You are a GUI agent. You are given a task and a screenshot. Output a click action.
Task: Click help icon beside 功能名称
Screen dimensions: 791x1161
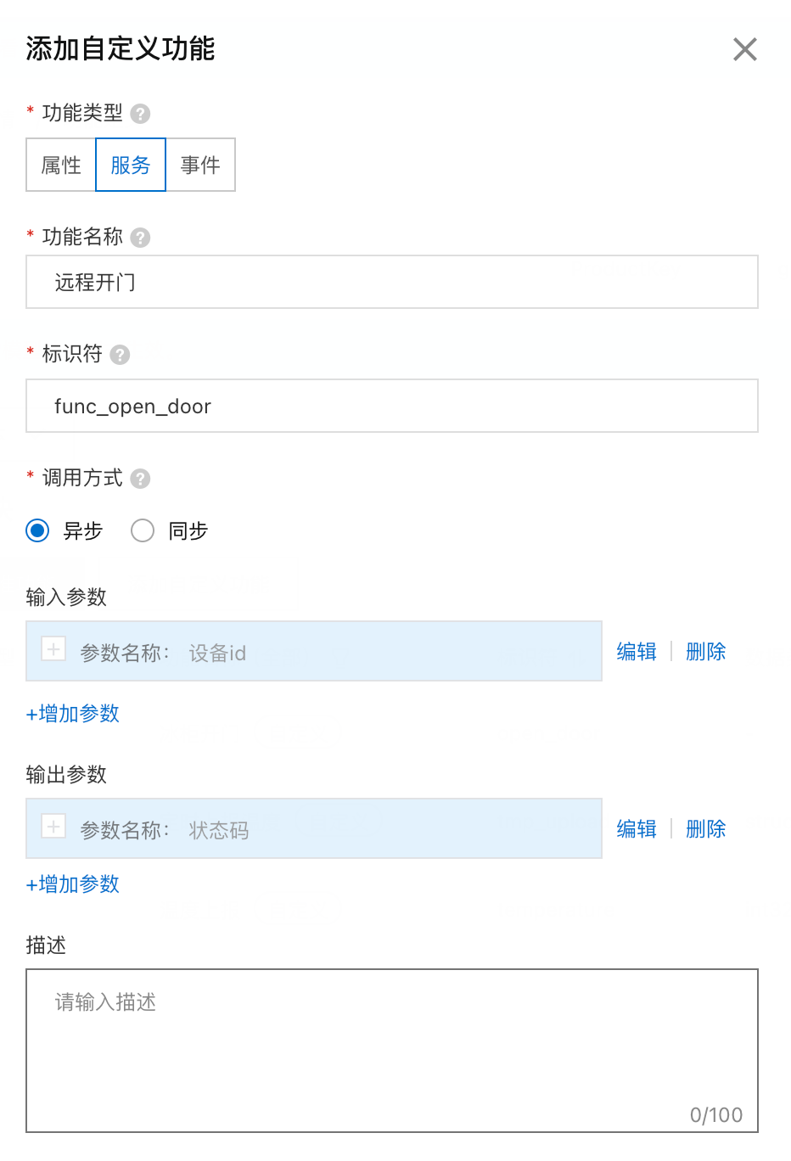tap(141, 238)
